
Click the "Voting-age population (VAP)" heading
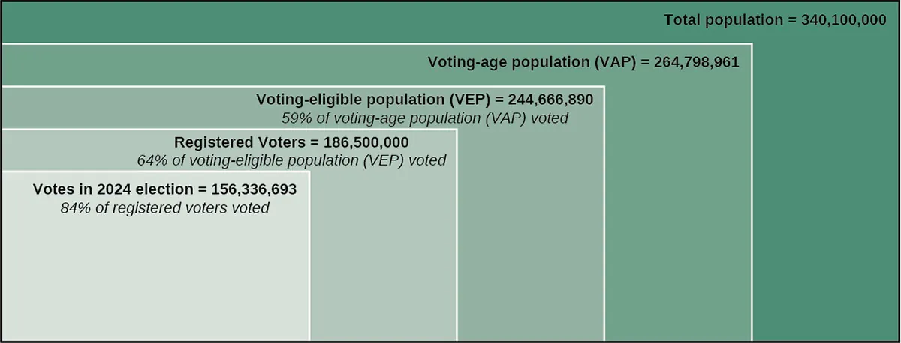[x=530, y=62]
